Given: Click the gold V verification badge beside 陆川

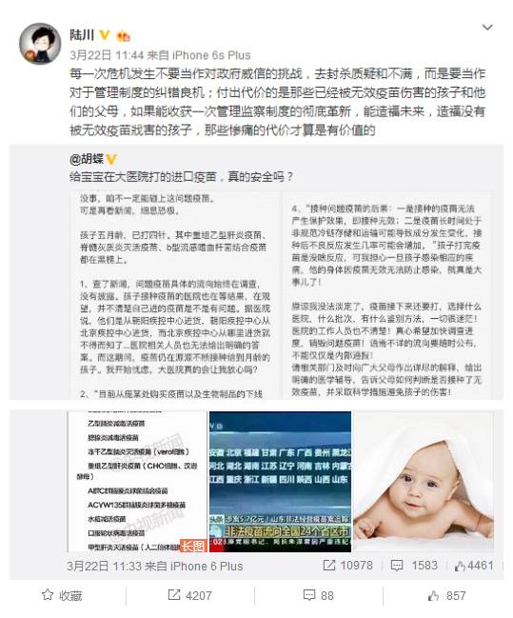Looking at the screenshot, I should point(105,35).
